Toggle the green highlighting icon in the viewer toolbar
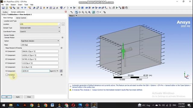193x108 pixels. click(x=93, y=12)
